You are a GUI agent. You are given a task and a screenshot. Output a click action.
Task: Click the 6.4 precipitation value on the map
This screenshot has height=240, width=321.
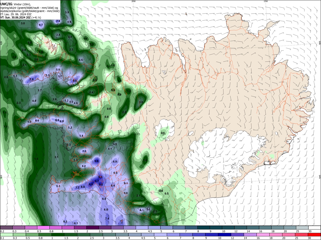pyautogui.click(x=113, y=185)
